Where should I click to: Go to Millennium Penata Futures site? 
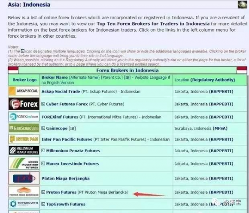[73, 151]
